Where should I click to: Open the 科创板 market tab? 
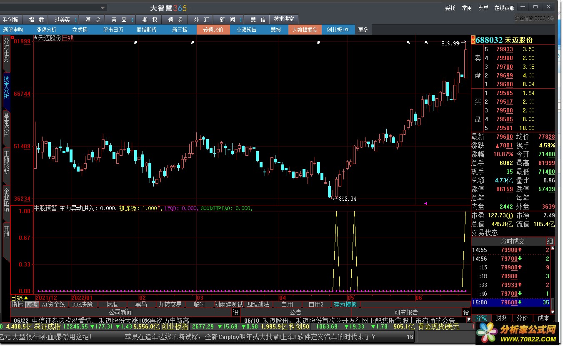pyautogui.click(x=11, y=20)
